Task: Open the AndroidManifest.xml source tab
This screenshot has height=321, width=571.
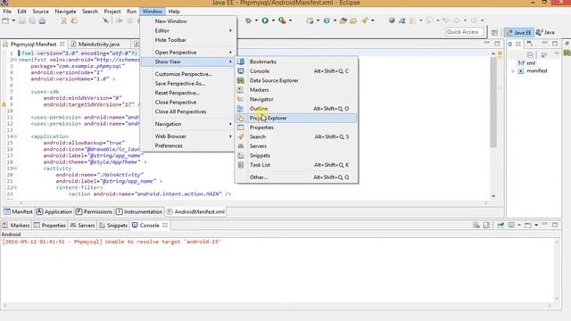Action: click(196, 211)
